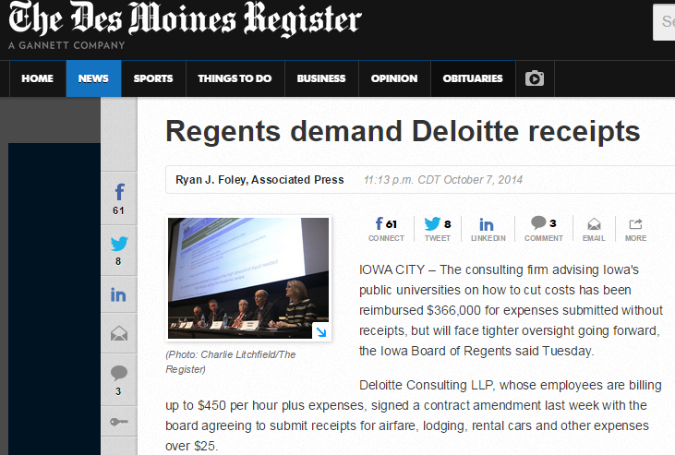
Task: Click the search field at top right
Action: tap(664, 22)
